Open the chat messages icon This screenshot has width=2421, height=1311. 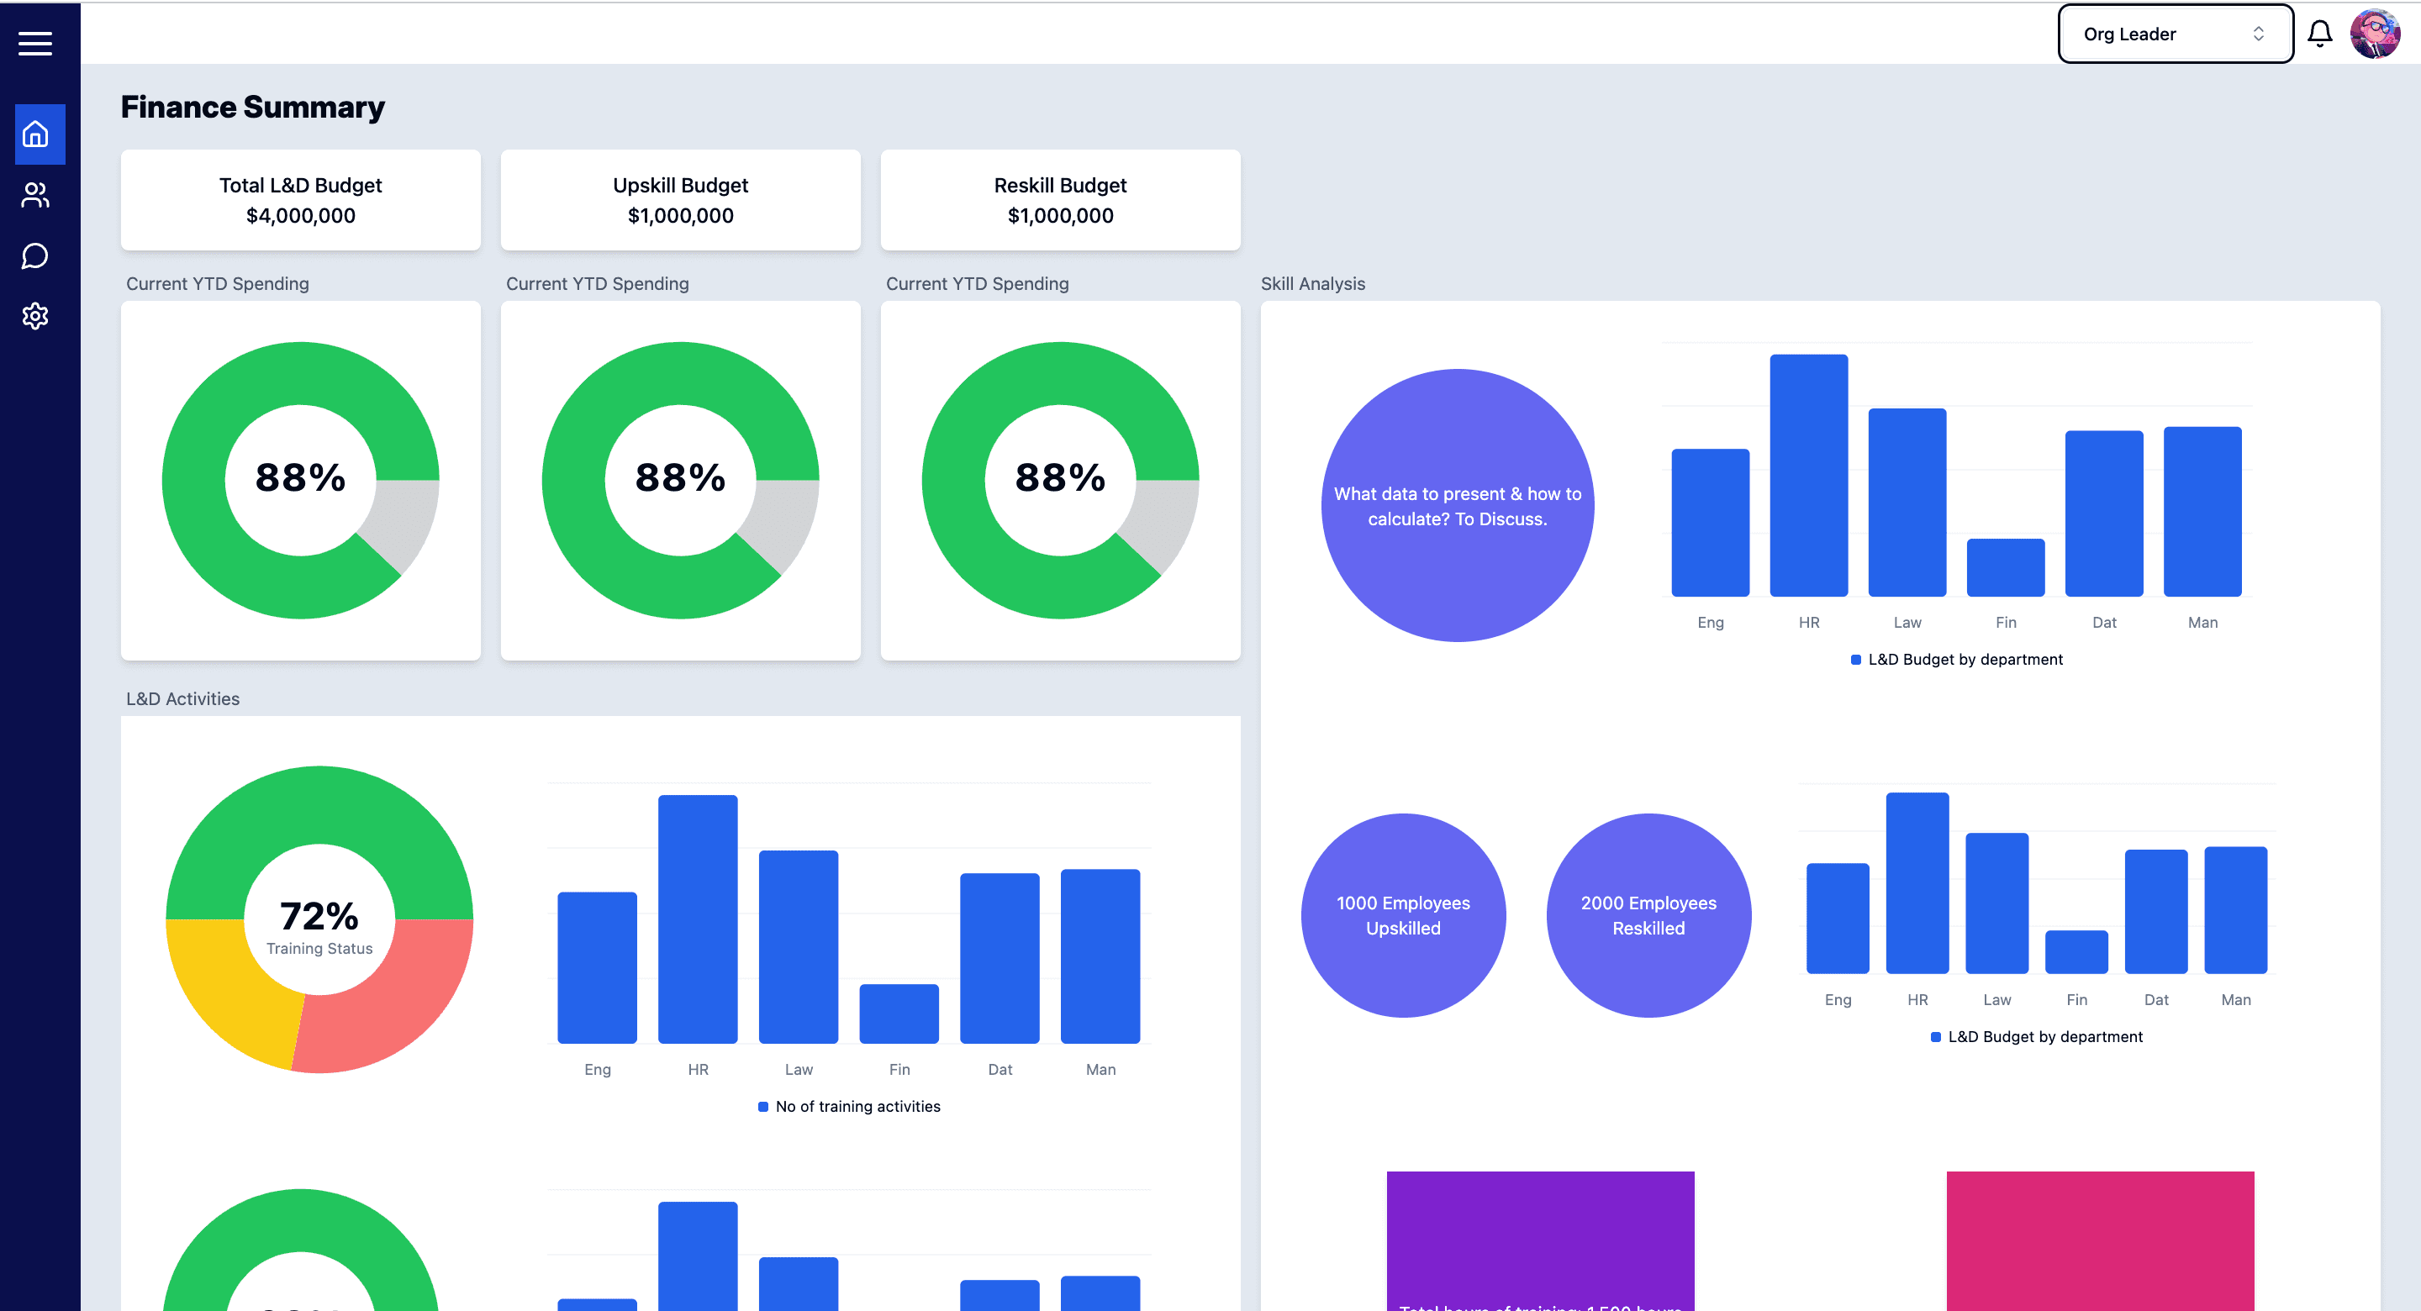point(35,255)
